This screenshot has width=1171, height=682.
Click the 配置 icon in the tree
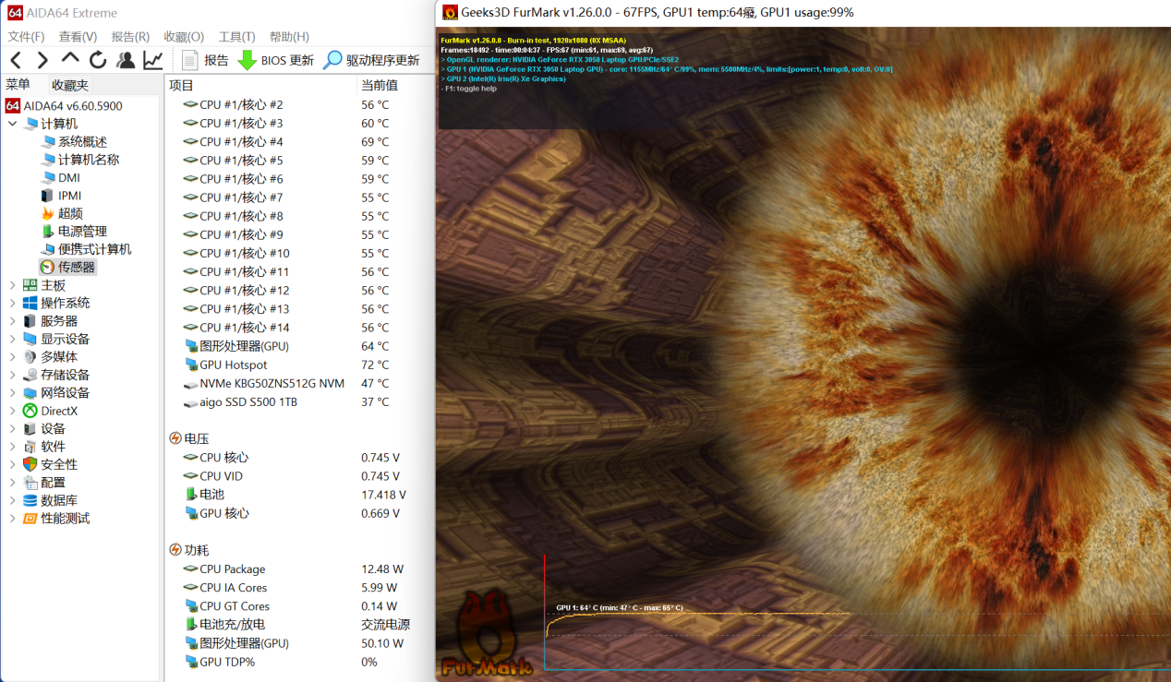click(x=30, y=483)
